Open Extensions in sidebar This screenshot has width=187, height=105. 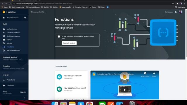(x=11, y=85)
